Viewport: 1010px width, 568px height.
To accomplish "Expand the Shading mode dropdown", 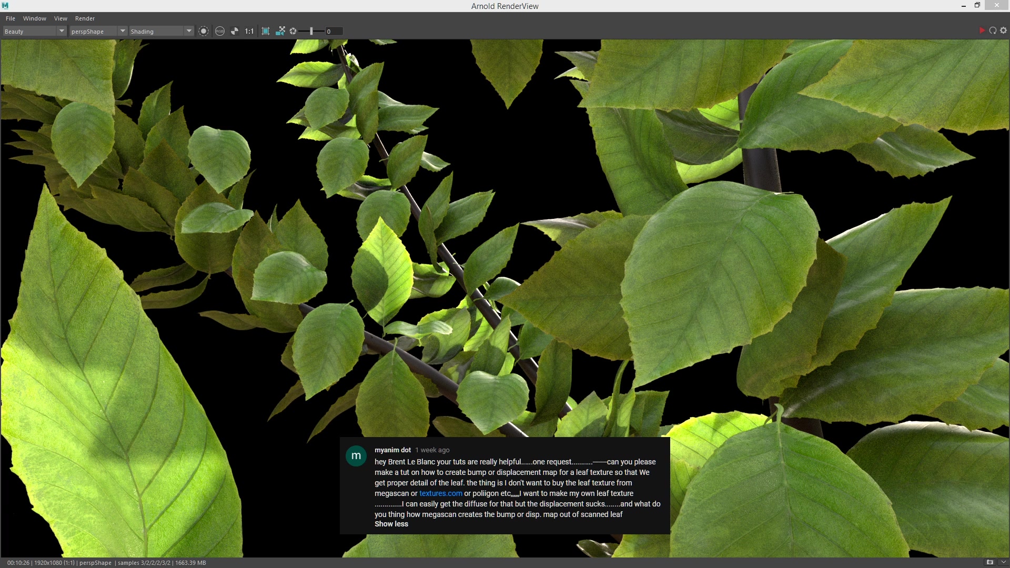I will (x=161, y=32).
